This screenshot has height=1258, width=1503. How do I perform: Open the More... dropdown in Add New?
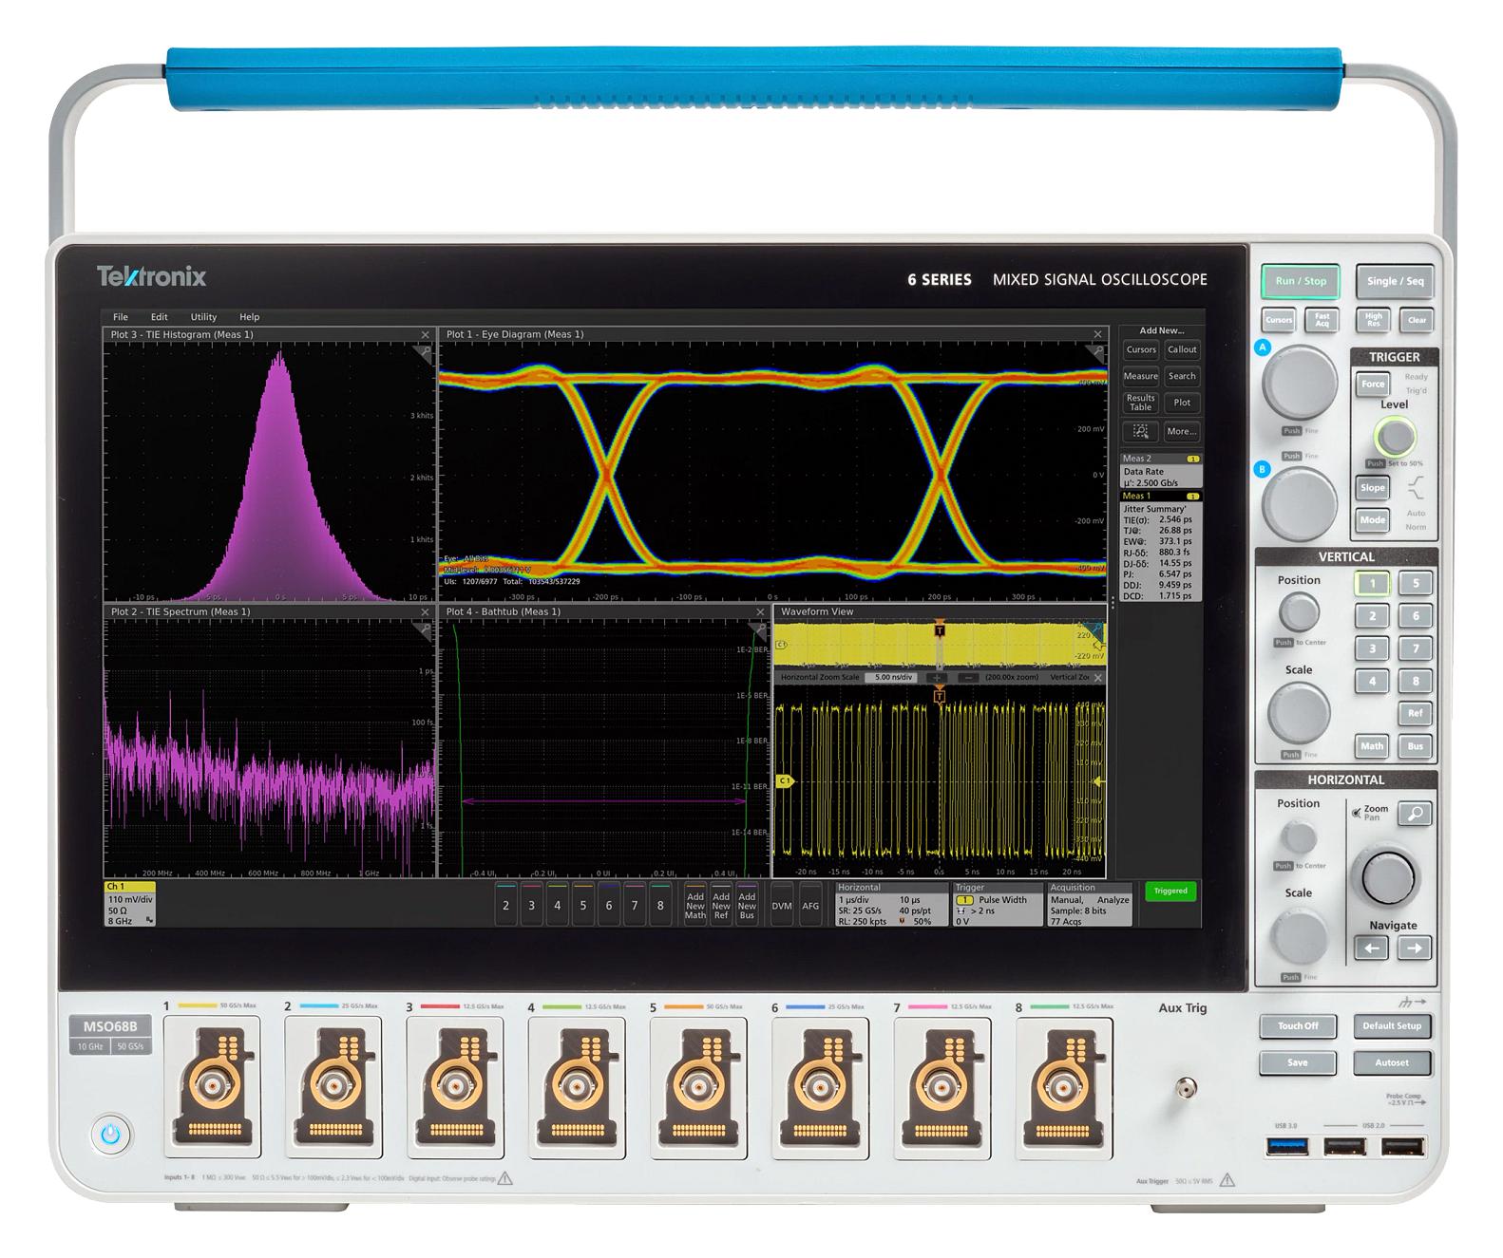tap(1182, 431)
